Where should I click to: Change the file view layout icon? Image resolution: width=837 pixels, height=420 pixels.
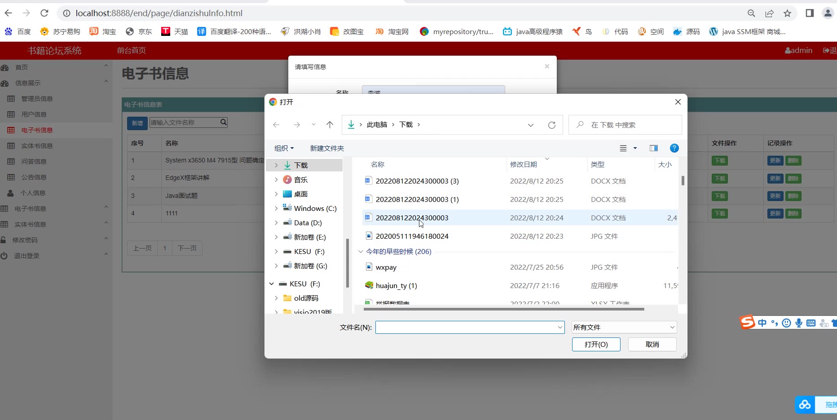(x=623, y=148)
